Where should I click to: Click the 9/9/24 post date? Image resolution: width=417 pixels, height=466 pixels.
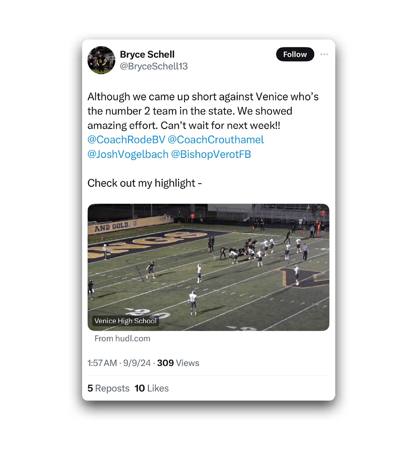pos(137,363)
